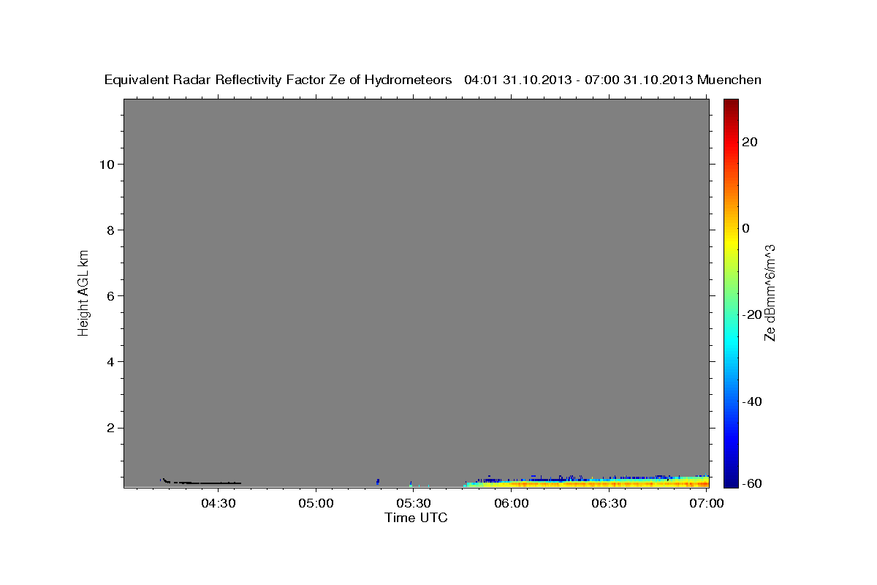Click the dark red top of the colorbar
The width and height of the screenshot is (877, 585).
tap(730, 106)
